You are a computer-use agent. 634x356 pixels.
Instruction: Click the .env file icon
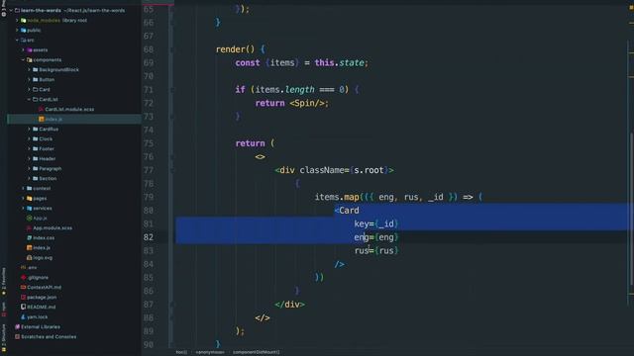coord(23,268)
